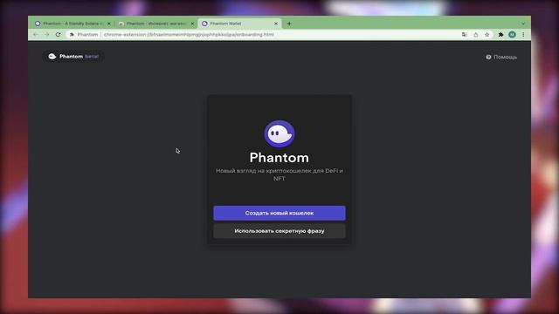
Task: Click the help question mark icon
Action: click(x=488, y=57)
